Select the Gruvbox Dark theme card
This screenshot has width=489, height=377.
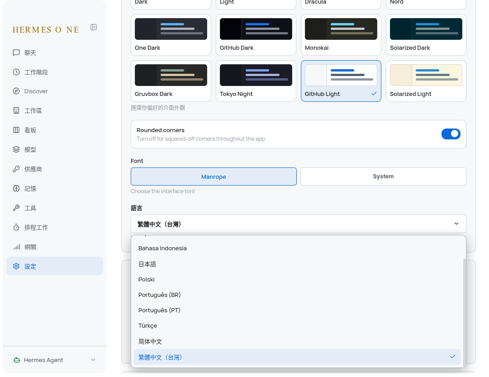171,81
